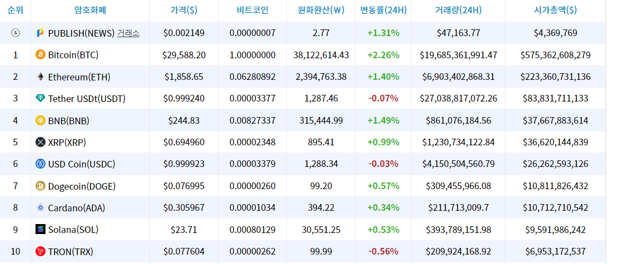
Task: Sort by the 원화환산(₩) column header
Action: click(x=321, y=10)
